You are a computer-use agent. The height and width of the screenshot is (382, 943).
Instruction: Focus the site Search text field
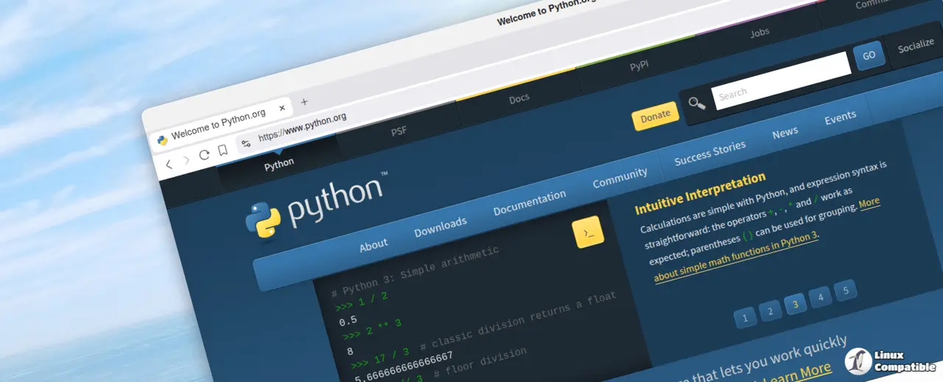[779, 80]
